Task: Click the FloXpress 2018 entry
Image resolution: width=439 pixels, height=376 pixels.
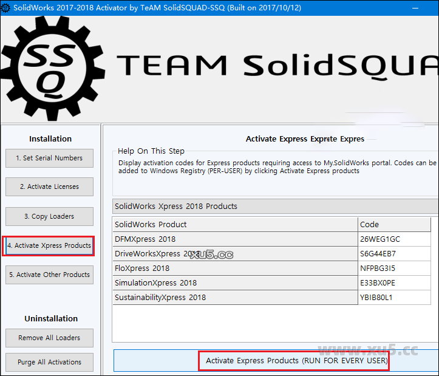Action: [234, 268]
